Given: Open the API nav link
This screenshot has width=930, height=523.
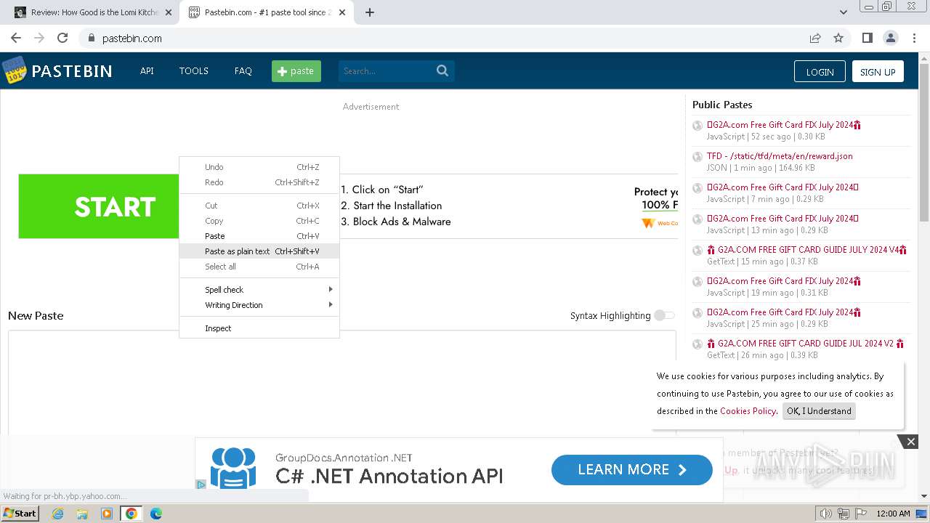Looking at the screenshot, I should coord(147,70).
